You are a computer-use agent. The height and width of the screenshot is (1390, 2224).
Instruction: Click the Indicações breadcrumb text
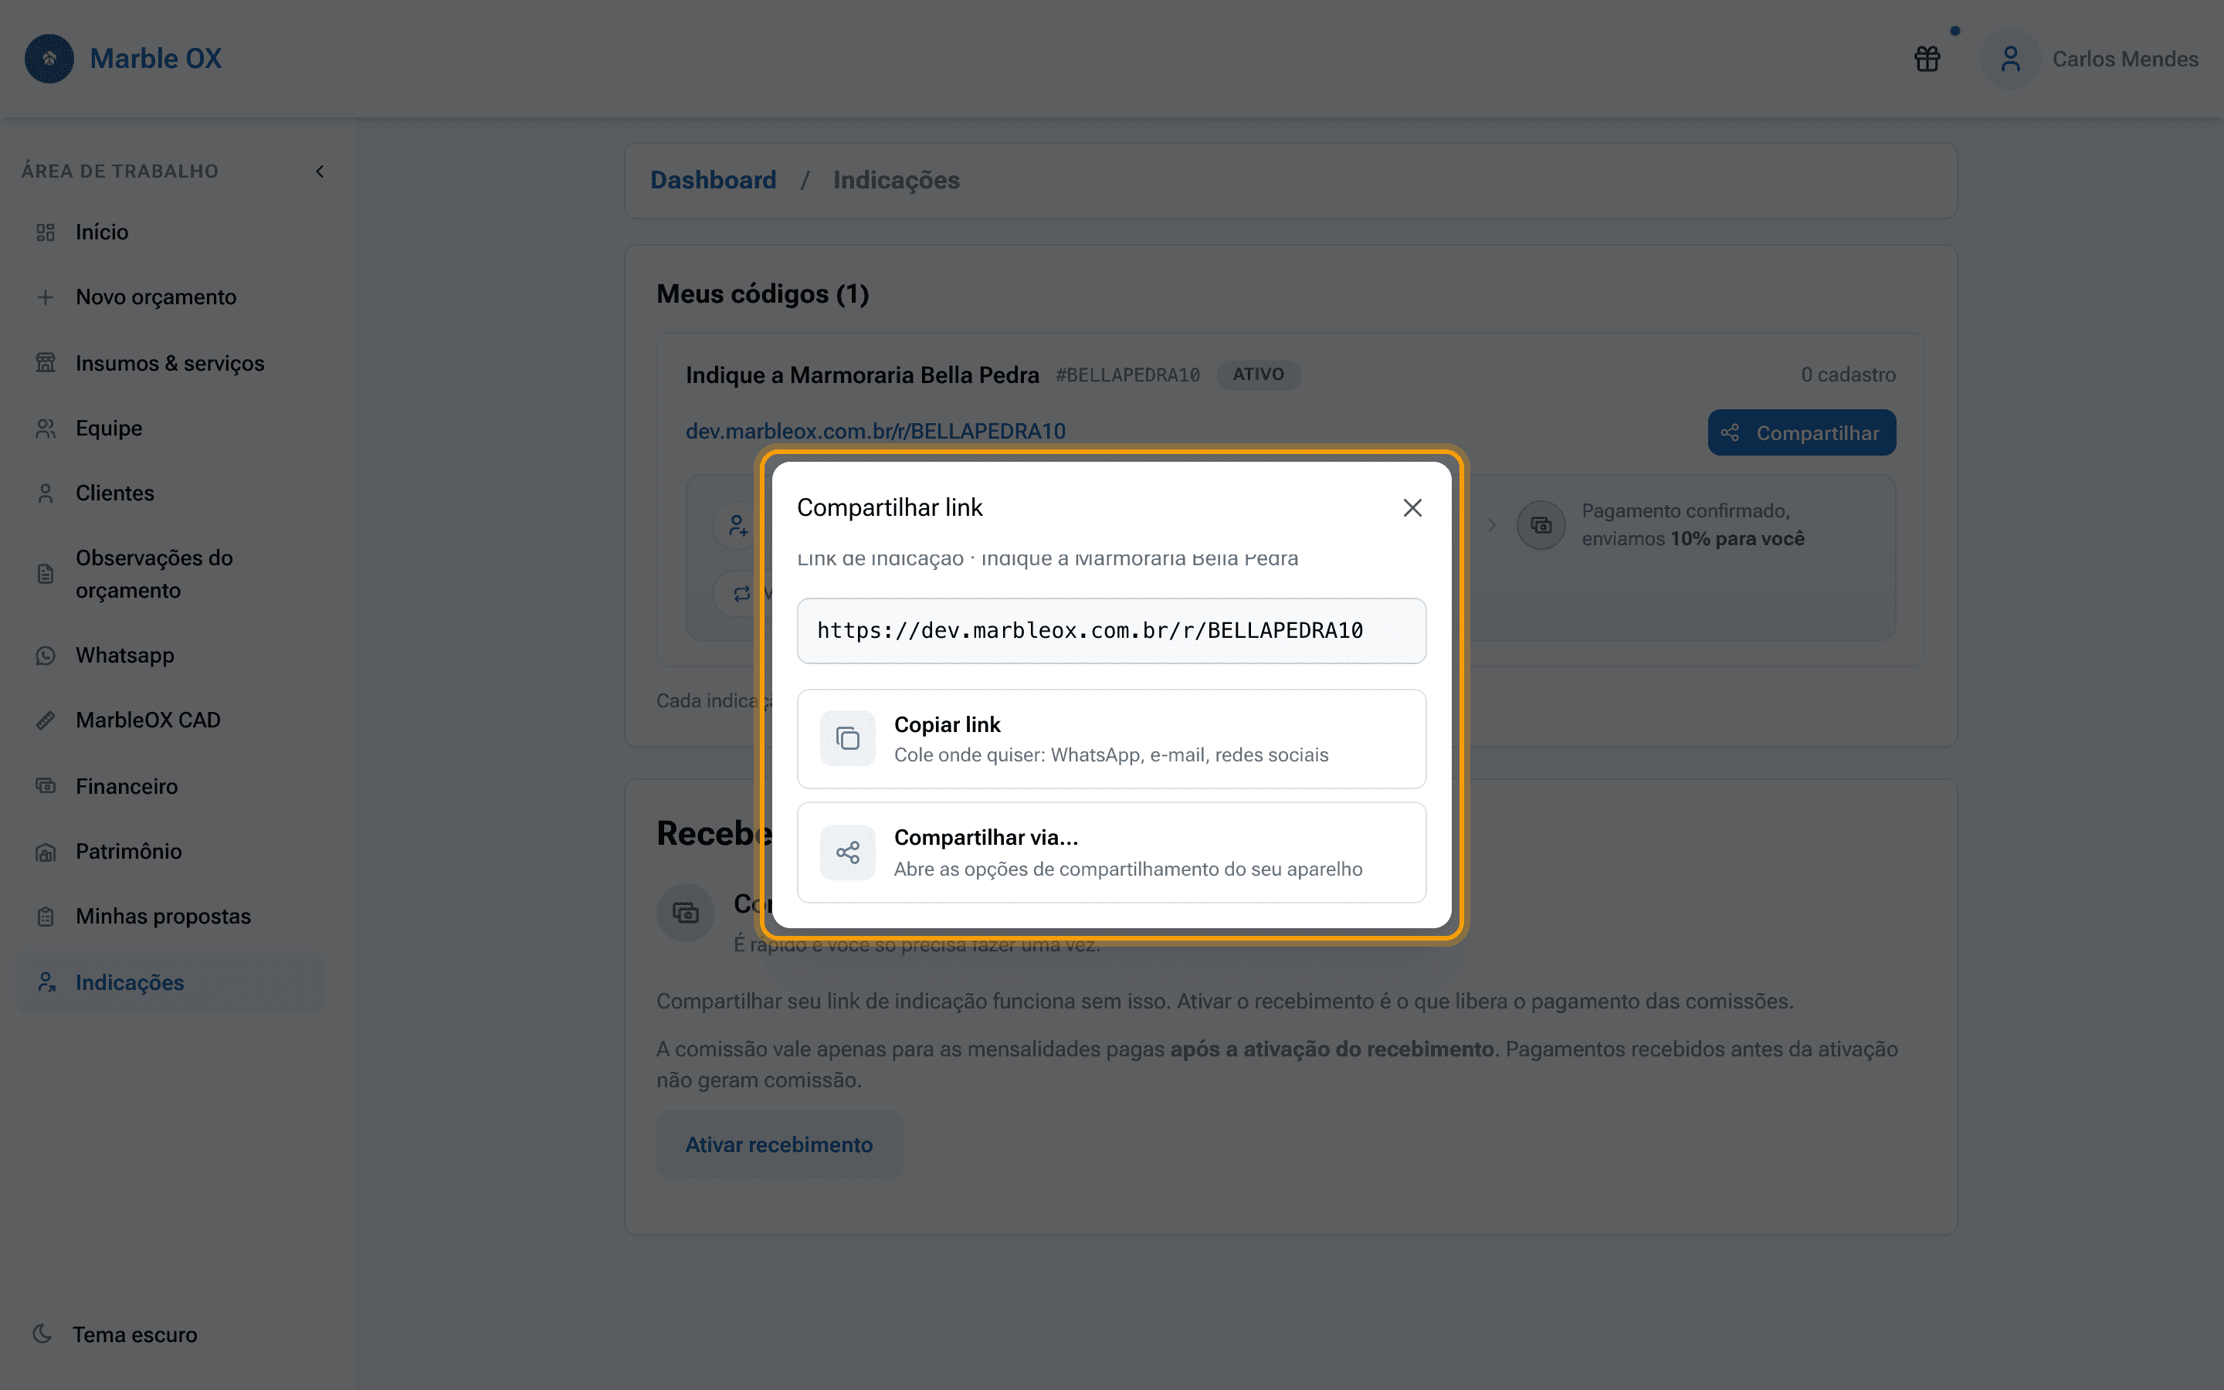click(x=896, y=180)
